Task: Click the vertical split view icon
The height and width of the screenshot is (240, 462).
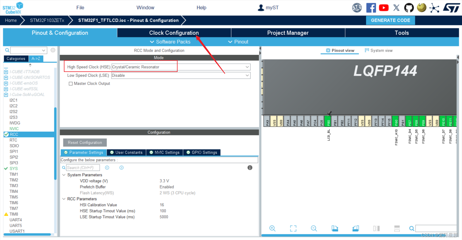Action: pos(376,228)
